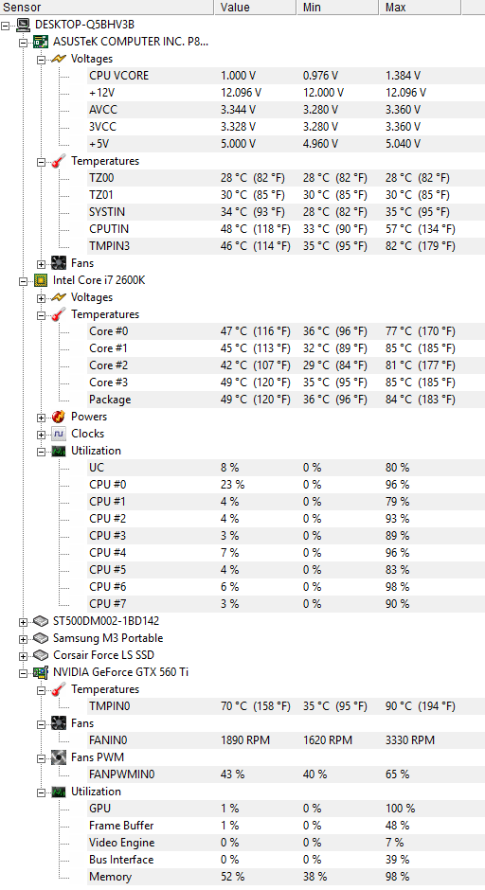Collapse the Intel CPU Utilization section
This screenshot has width=485, height=890.
click(41, 452)
